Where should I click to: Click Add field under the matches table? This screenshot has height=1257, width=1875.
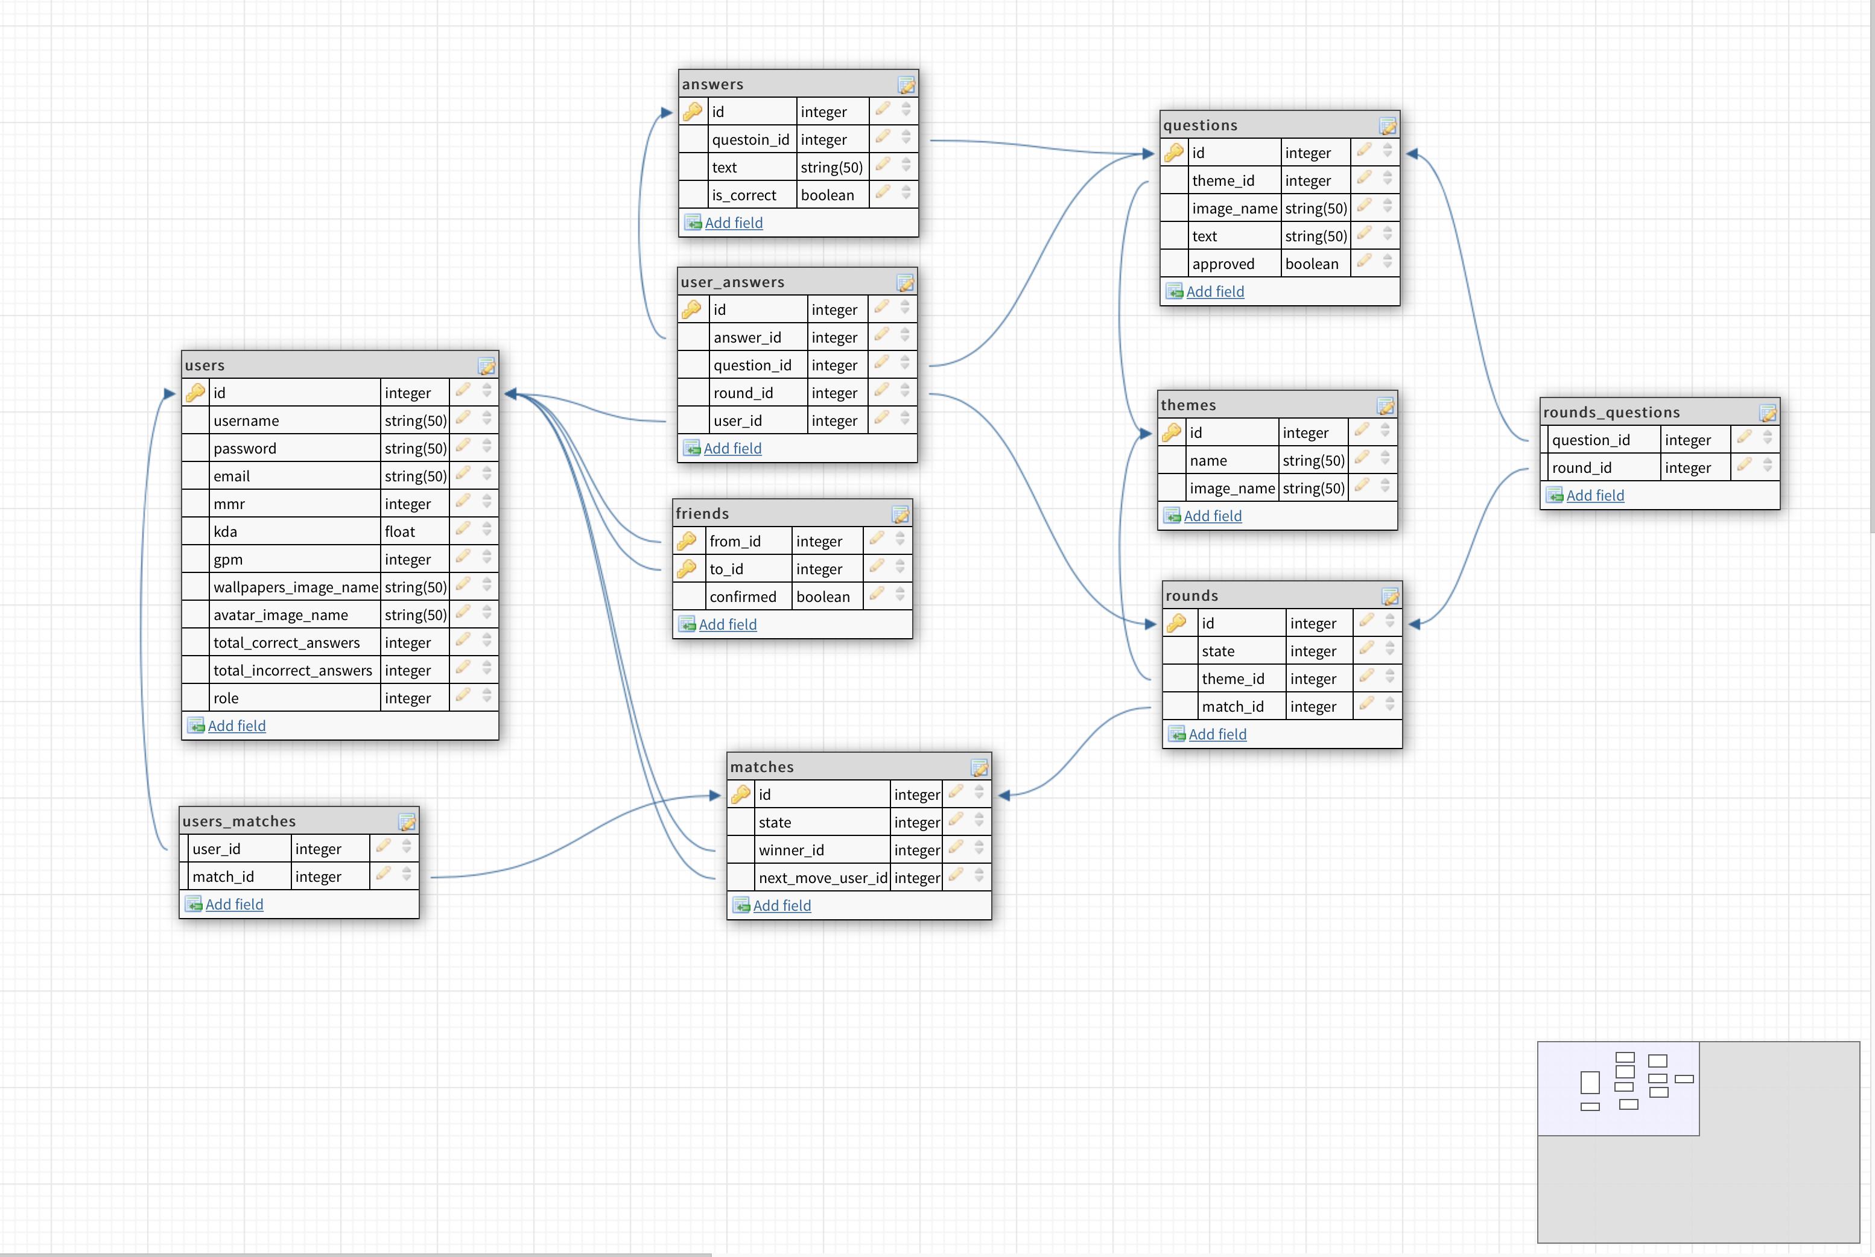click(782, 905)
